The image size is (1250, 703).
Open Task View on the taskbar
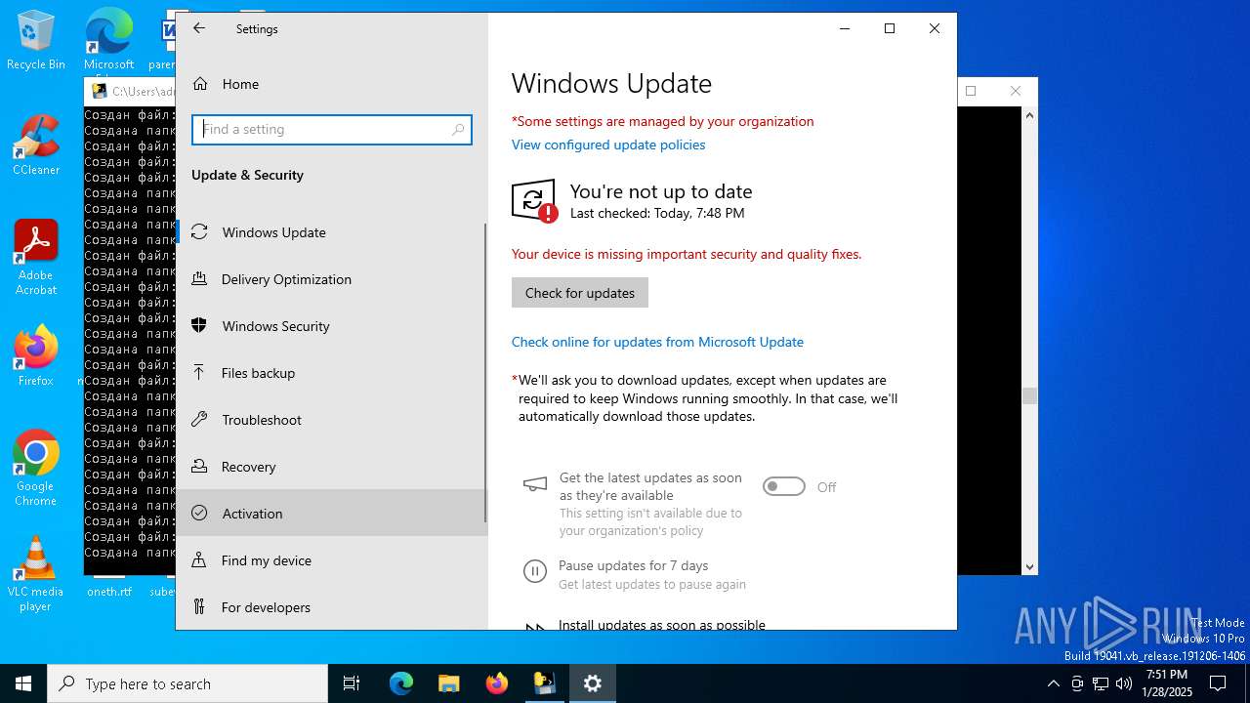click(352, 683)
